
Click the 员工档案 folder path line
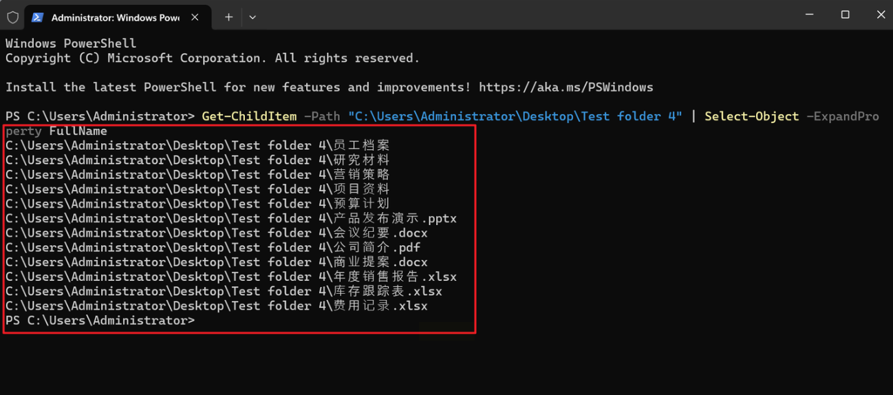pos(197,145)
